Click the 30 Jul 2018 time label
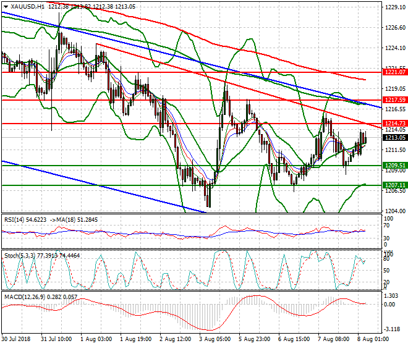Viewport: 408px width, 346px height. (x=16, y=339)
